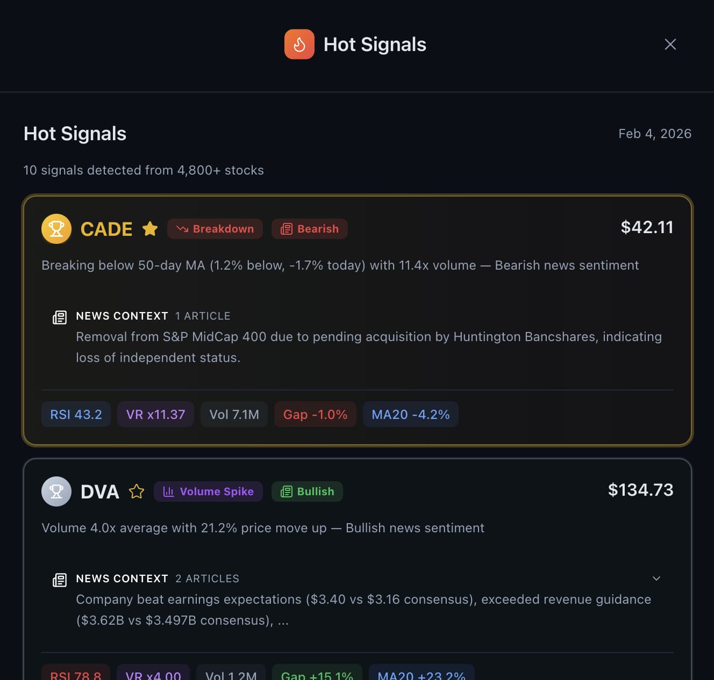The width and height of the screenshot is (714, 680).
Task: Click the RSI 43.2 metric chip
Action: [x=76, y=414]
